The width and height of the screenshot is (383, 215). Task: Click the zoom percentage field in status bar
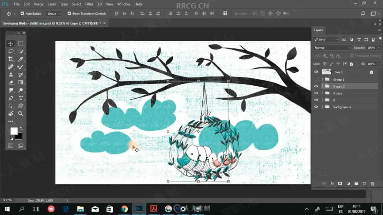(x=8, y=200)
